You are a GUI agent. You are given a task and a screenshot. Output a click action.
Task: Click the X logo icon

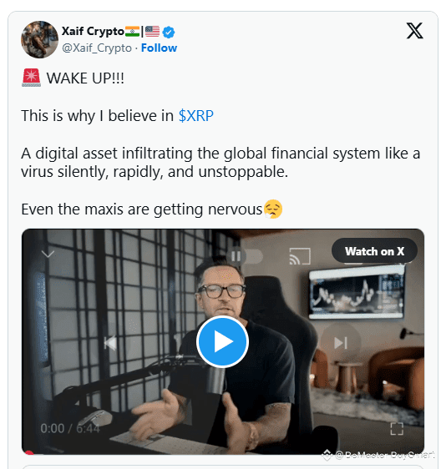point(414,31)
